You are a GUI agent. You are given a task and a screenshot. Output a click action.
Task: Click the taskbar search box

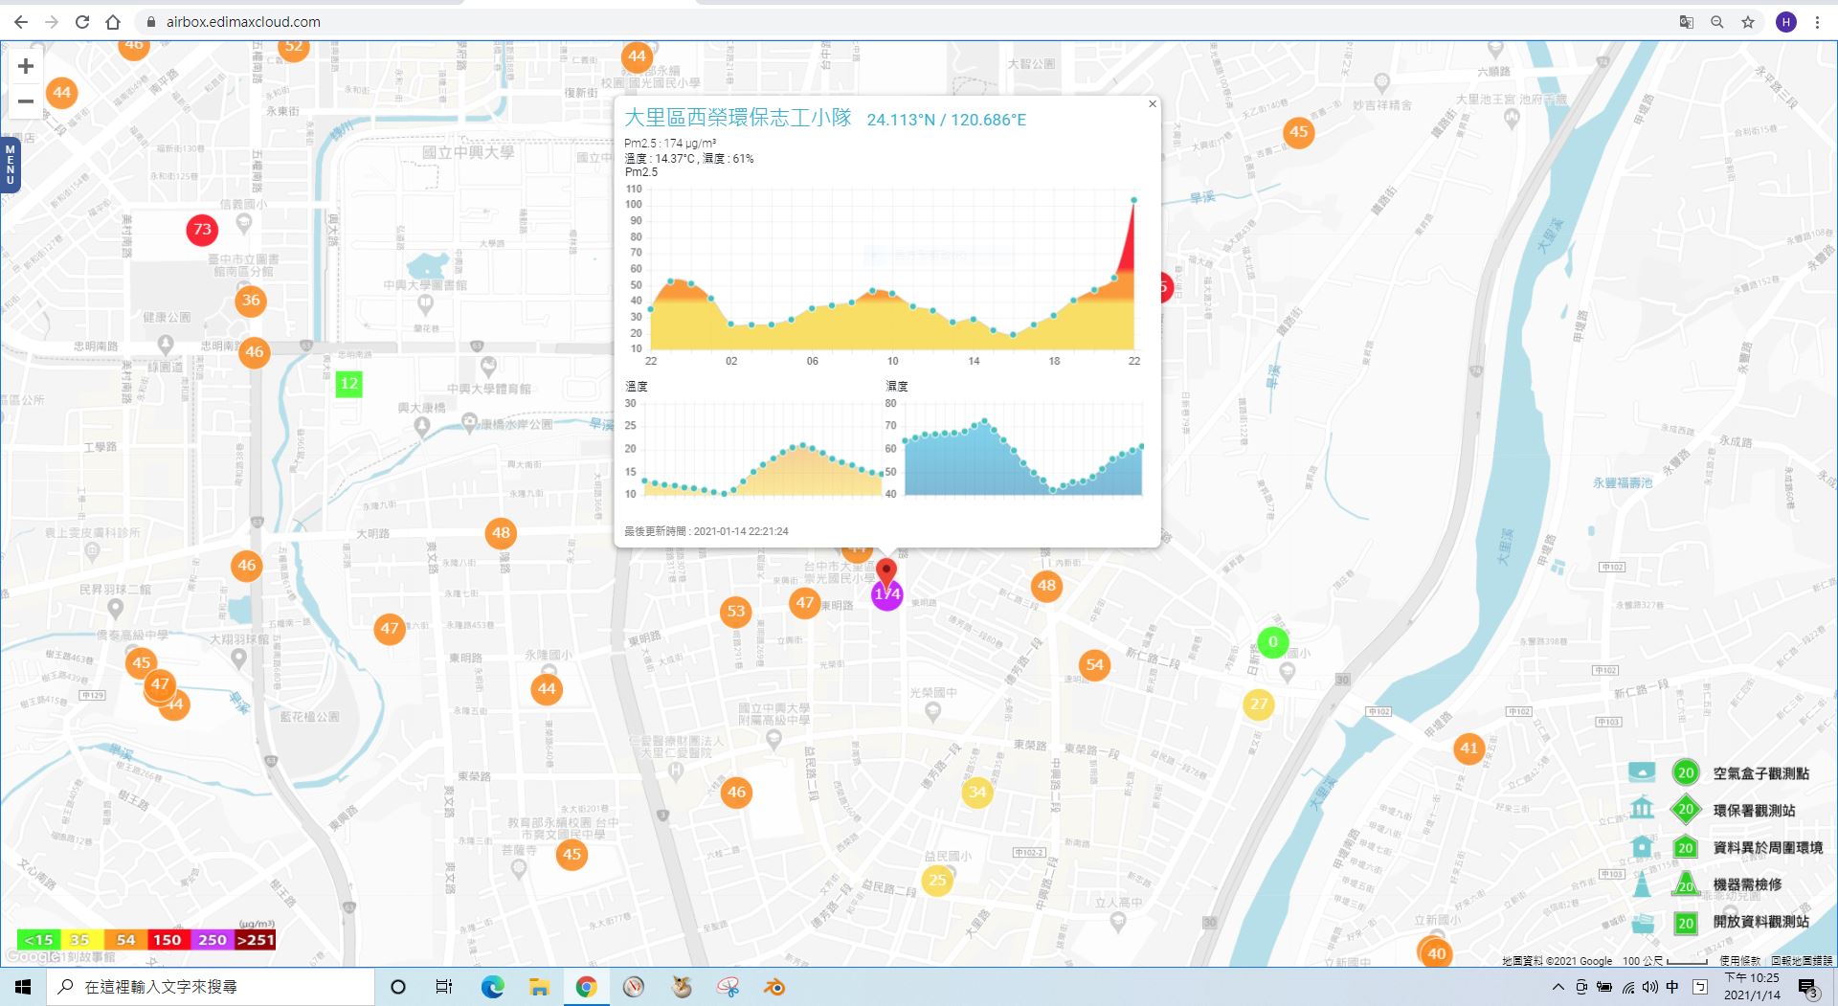pos(211,987)
